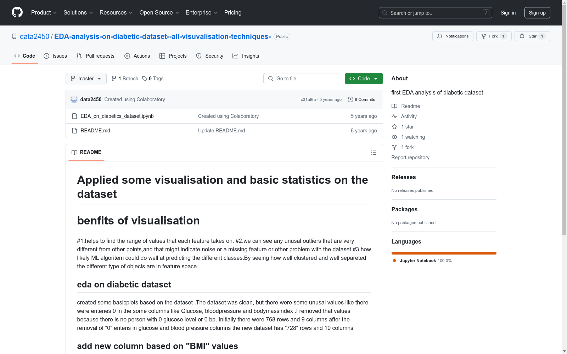Image resolution: width=567 pixels, height=354 pixels.
Task: Open the Security tab
Action: [x=210, y=56]
